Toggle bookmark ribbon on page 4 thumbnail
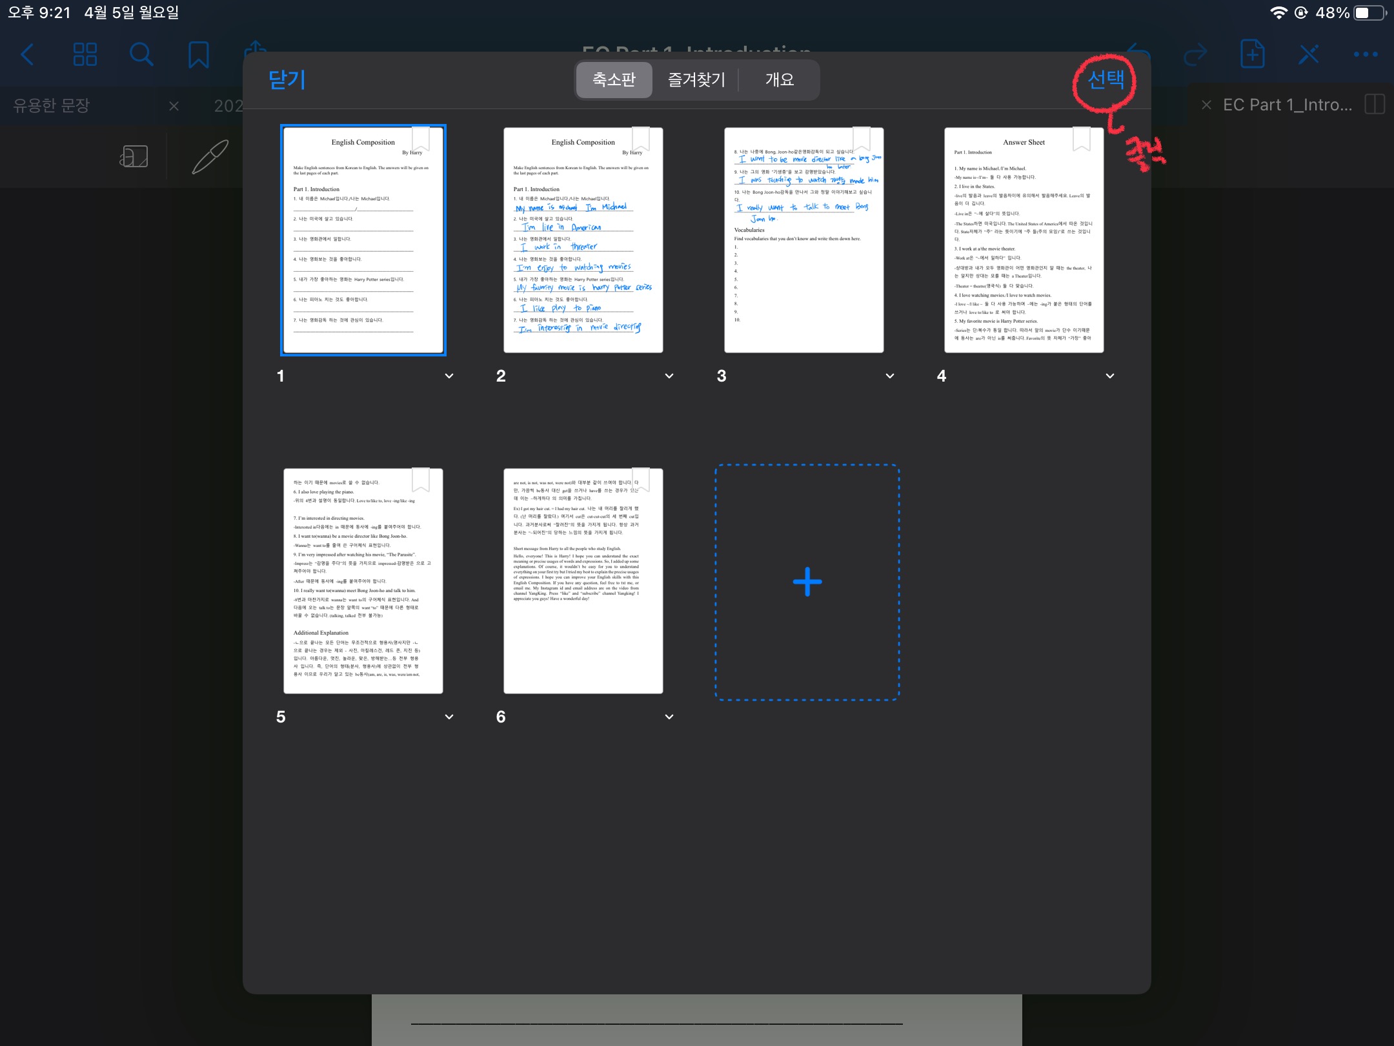This screenshot has width=1394, height=1046. pyautogui.click(x=1082, y=138)
